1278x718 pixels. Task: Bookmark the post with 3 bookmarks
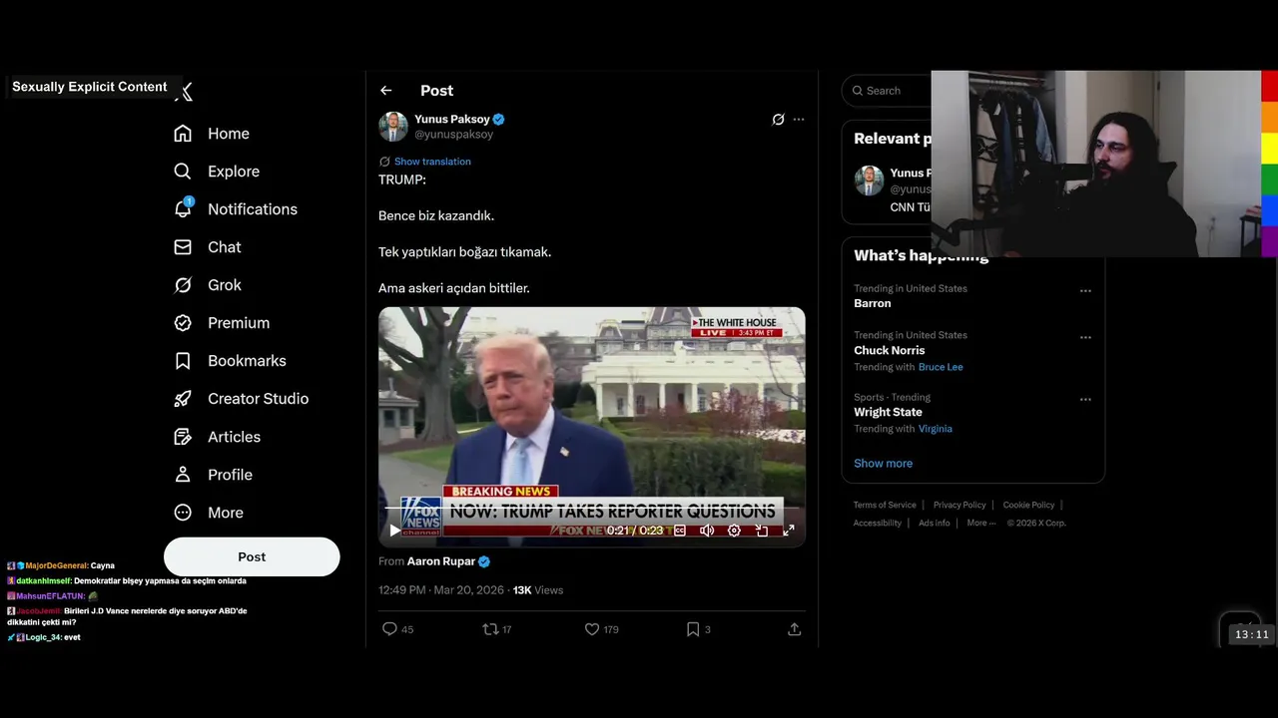[693, 629]
